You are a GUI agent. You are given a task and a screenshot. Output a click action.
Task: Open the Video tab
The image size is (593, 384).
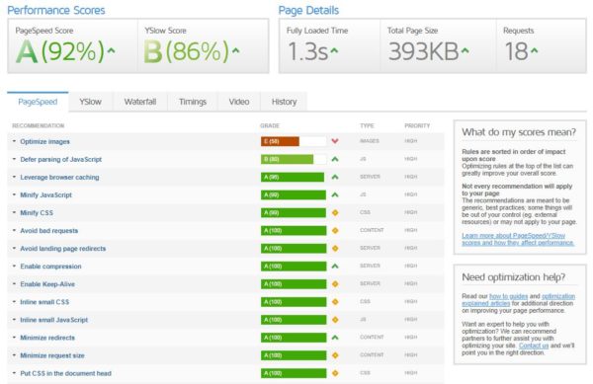(x=239, y=102)
